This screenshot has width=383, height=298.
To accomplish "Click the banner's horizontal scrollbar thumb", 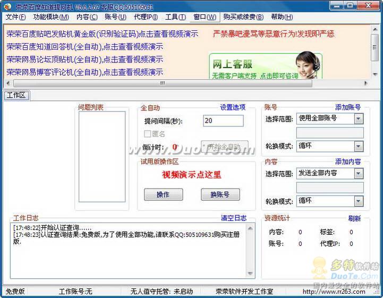I will (x=162, y=83).
